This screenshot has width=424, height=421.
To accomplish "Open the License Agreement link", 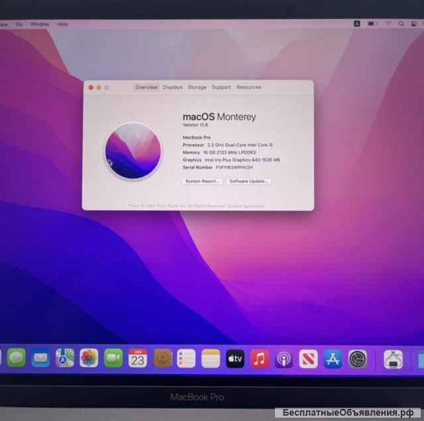I will click(246, 206).
